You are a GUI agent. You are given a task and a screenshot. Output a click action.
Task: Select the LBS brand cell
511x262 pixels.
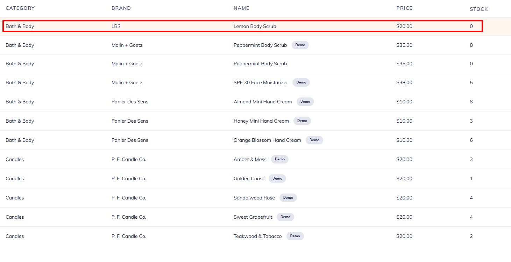pyautogui.click(x=116, y=26)
